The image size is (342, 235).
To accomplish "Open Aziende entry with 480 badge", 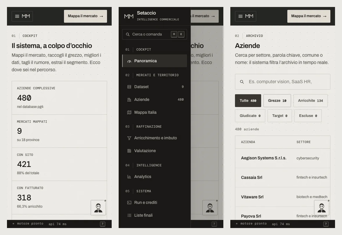I will pyautogui.click(x=155, y=99).
